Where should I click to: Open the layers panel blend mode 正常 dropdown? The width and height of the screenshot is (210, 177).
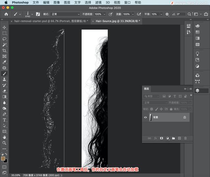click(155, 103)
